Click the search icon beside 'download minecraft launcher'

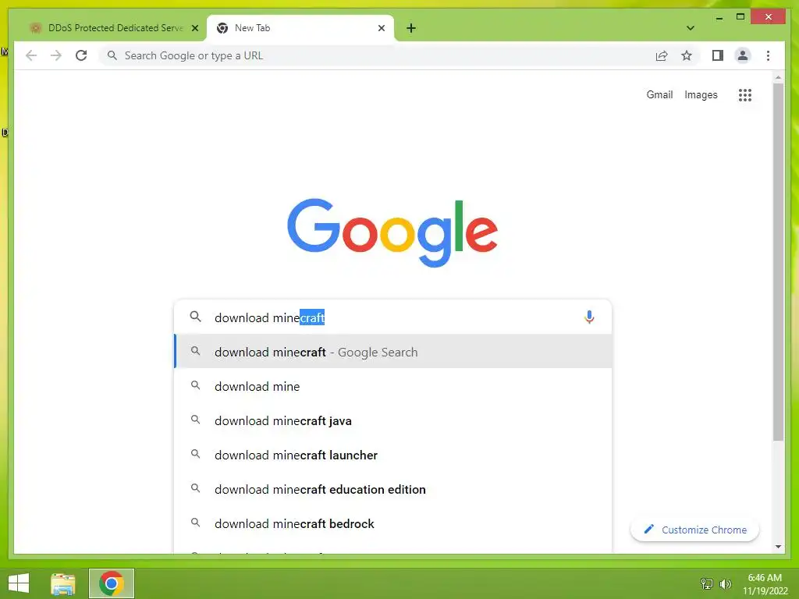coord(195,454)
